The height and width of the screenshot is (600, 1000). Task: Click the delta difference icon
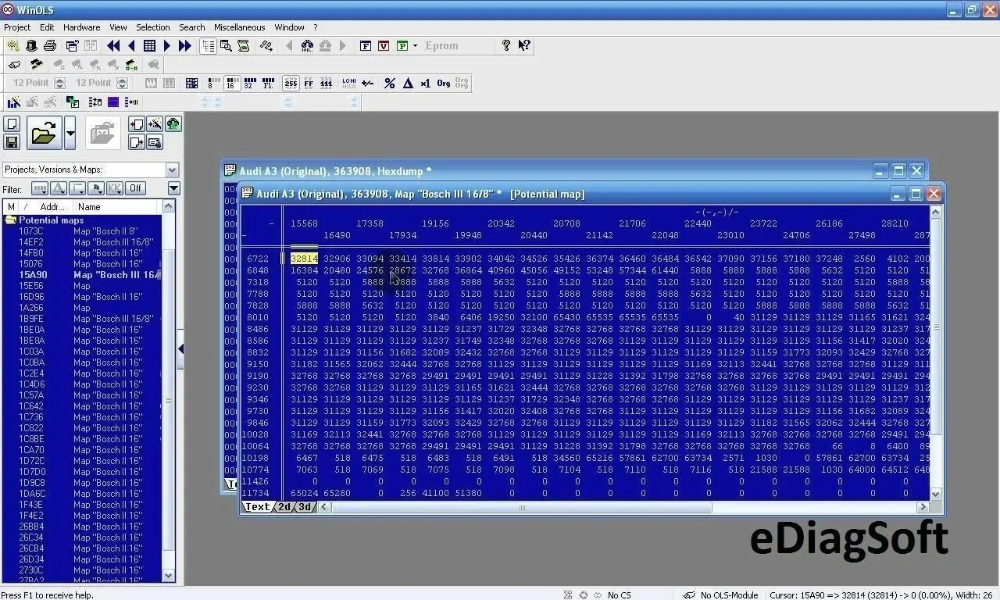coord(408,84)
